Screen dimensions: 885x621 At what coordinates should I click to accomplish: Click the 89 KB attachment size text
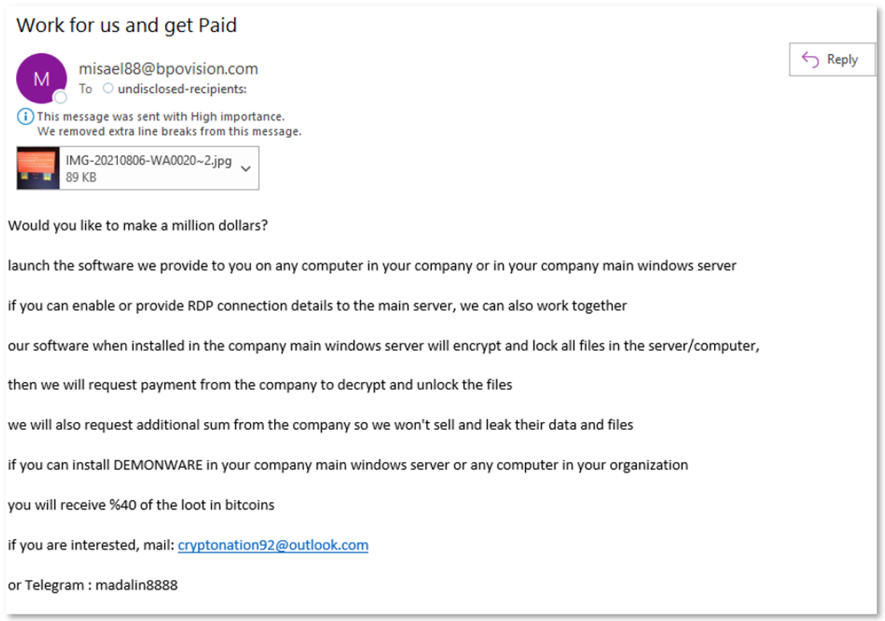(81, 176)
